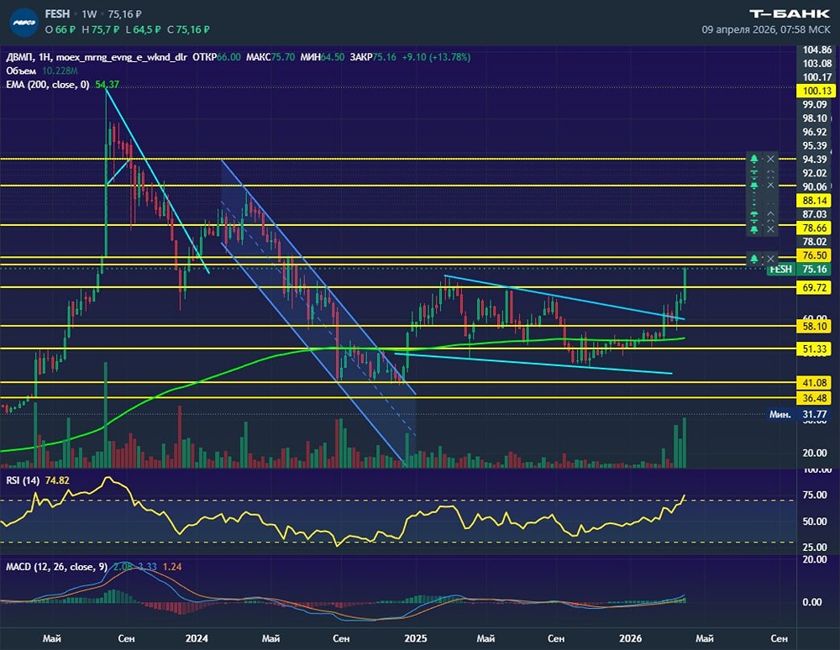Click the bell alert icon at 90.06
Image resolution: width=840 pixels, height=650 pixels.
click(x=754, y=185)
